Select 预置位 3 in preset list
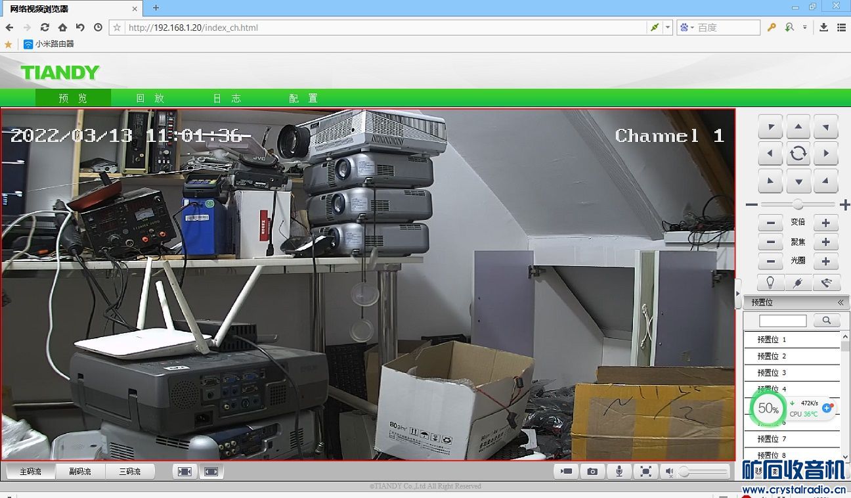Screen dimensions: 851x498 click(x=792, y=373)
